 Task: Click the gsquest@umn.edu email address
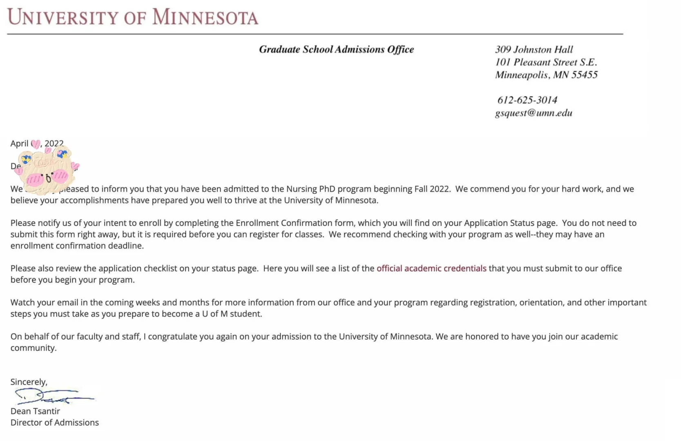(534, 113)
